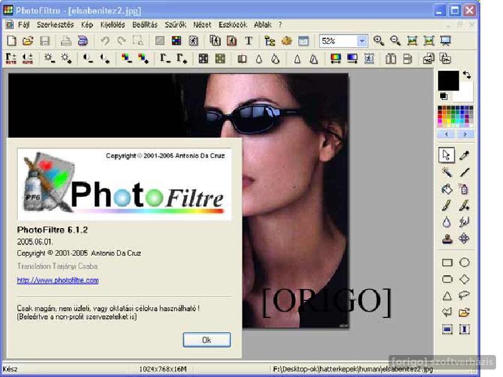Select the Magic wand tool
The width and height of the screenshot is (503, 377).
[x=447, y=172]
